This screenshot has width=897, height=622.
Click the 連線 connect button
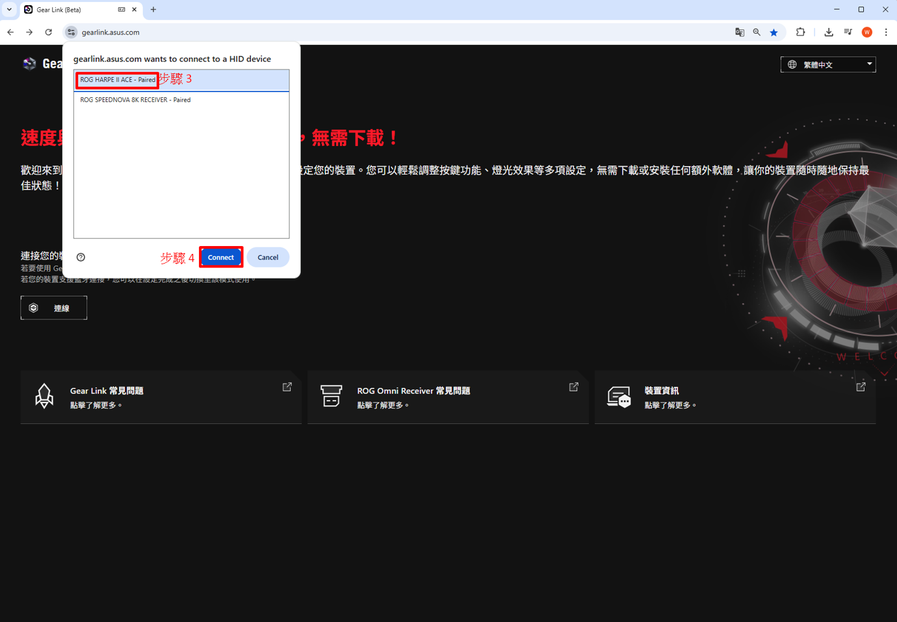54,308
